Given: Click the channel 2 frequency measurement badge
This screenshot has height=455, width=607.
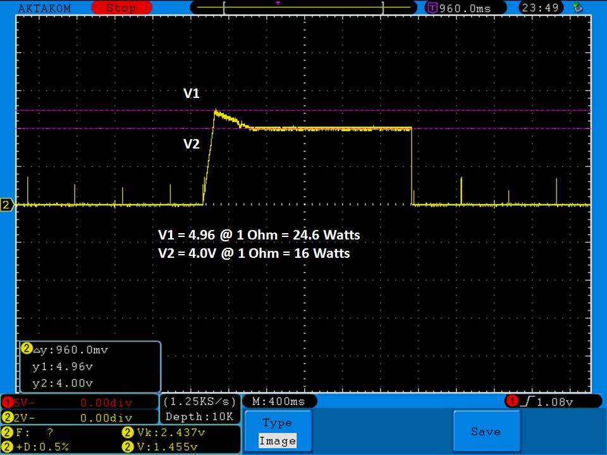Looking at the screenshot, I should pyautogui.click(x=7, y=433).
